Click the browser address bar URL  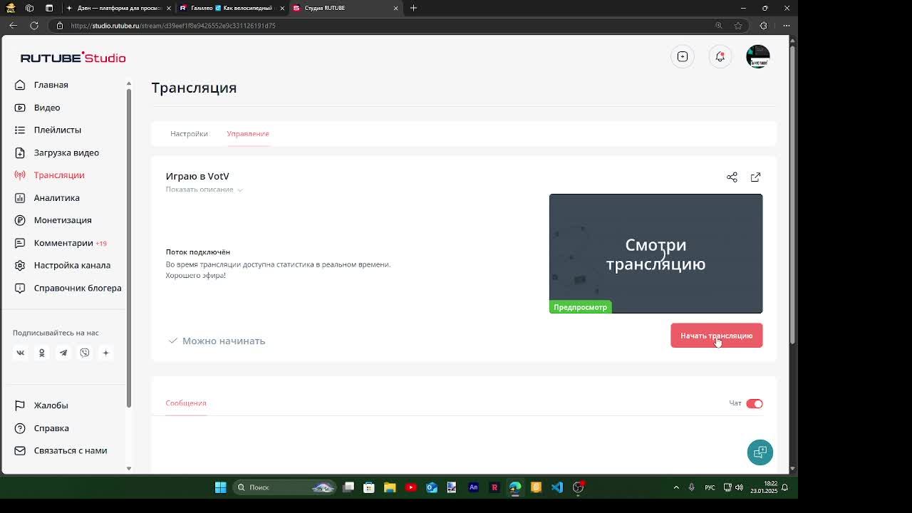click(173, 26)
